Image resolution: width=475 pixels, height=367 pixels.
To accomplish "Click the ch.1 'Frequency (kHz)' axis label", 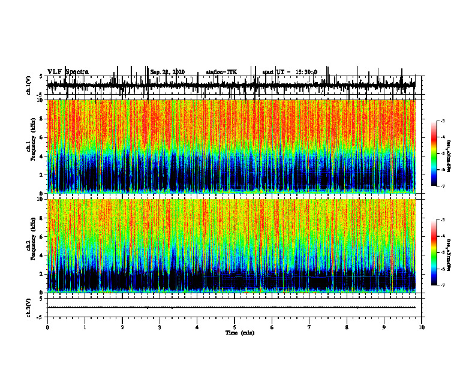I will click(34, 140).
